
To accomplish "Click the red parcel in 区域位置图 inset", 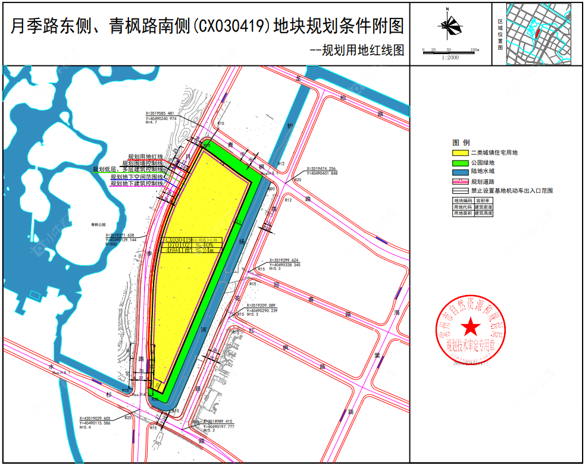I will [537, 34].
